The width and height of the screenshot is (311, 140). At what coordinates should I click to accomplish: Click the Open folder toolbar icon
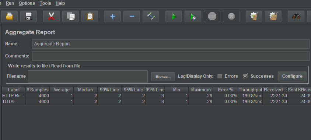point(9,16)
